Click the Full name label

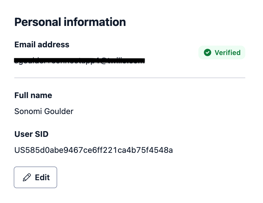coord(33,96)
